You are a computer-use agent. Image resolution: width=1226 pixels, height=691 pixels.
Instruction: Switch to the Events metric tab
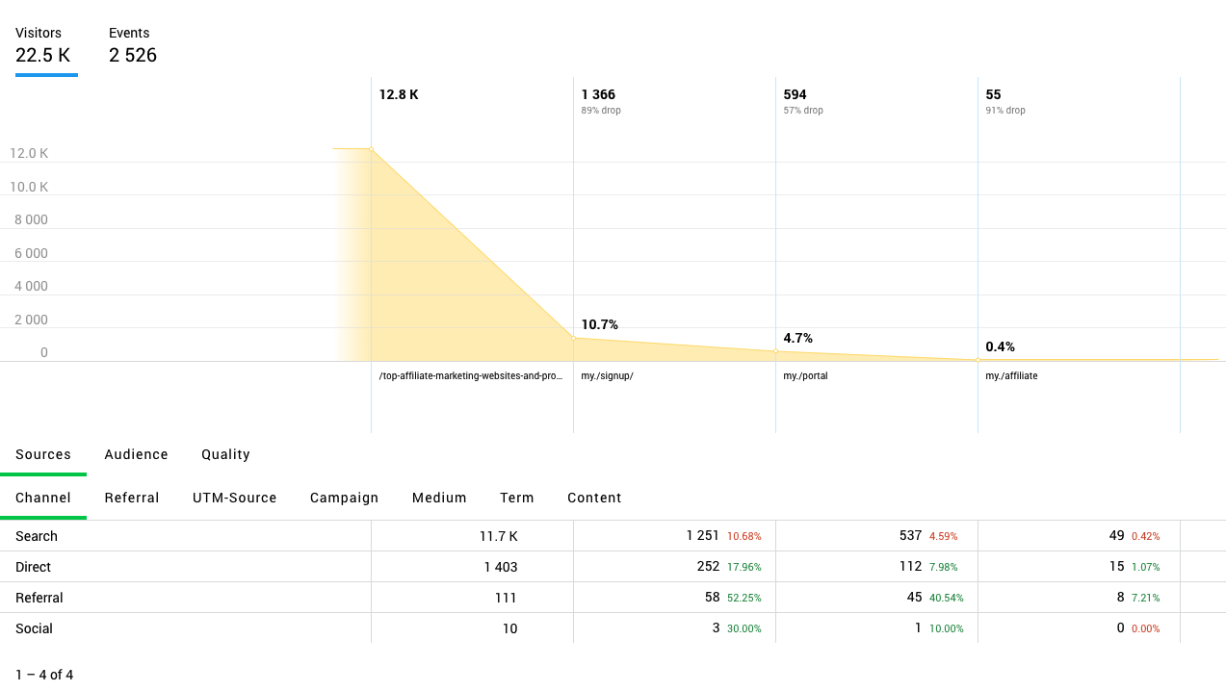tap(133, 45)
